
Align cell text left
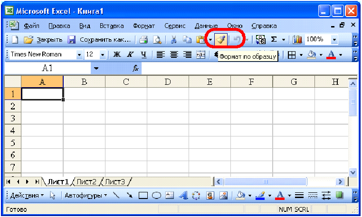(161, 54)
